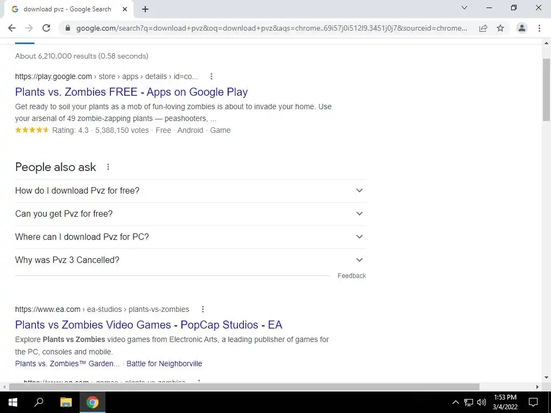The width and height of the screenshot is (551, 413).
Task: Expand 'Where can I download Pvz for PC?'
Action: tap(190, 237)
